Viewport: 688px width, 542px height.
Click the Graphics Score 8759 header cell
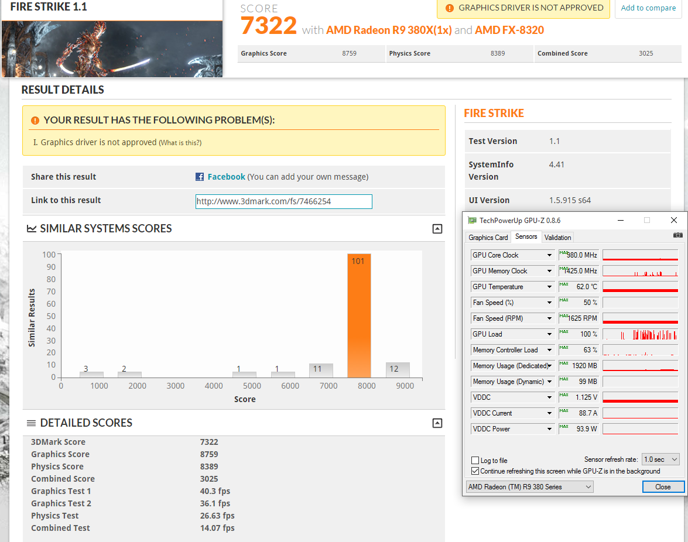[x=312, y=53]
